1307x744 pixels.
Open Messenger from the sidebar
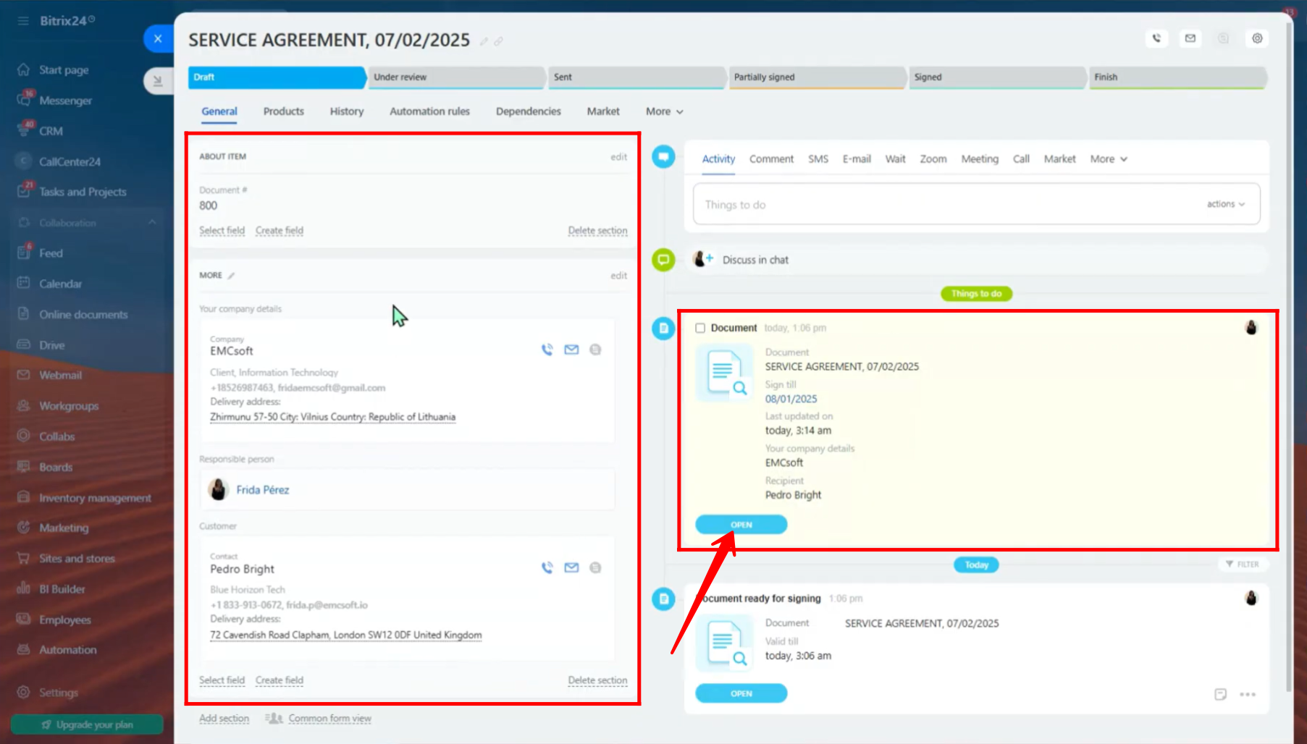[x=65, y=101]
